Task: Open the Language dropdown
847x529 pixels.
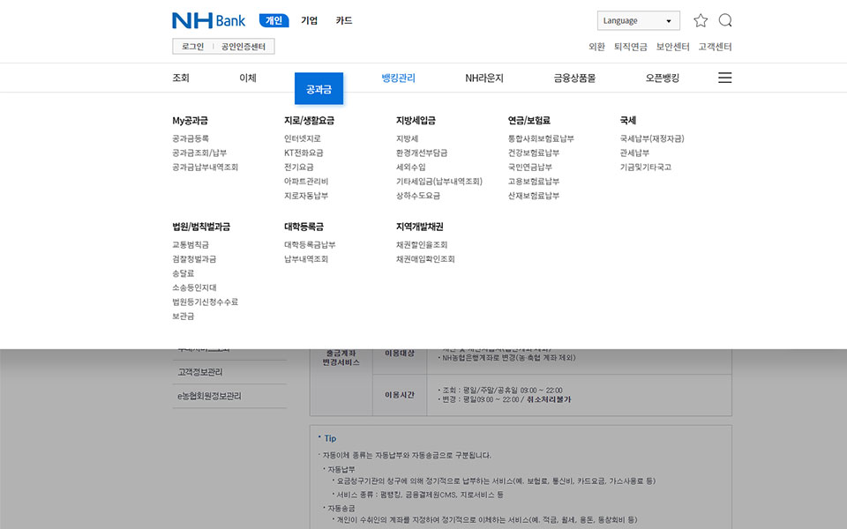Action: 638,20
